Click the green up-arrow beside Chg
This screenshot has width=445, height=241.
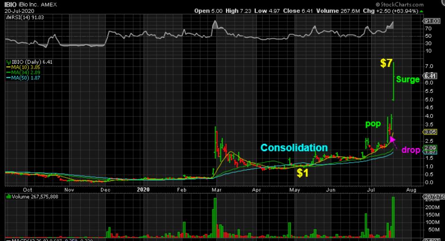(x=421, y=11)
